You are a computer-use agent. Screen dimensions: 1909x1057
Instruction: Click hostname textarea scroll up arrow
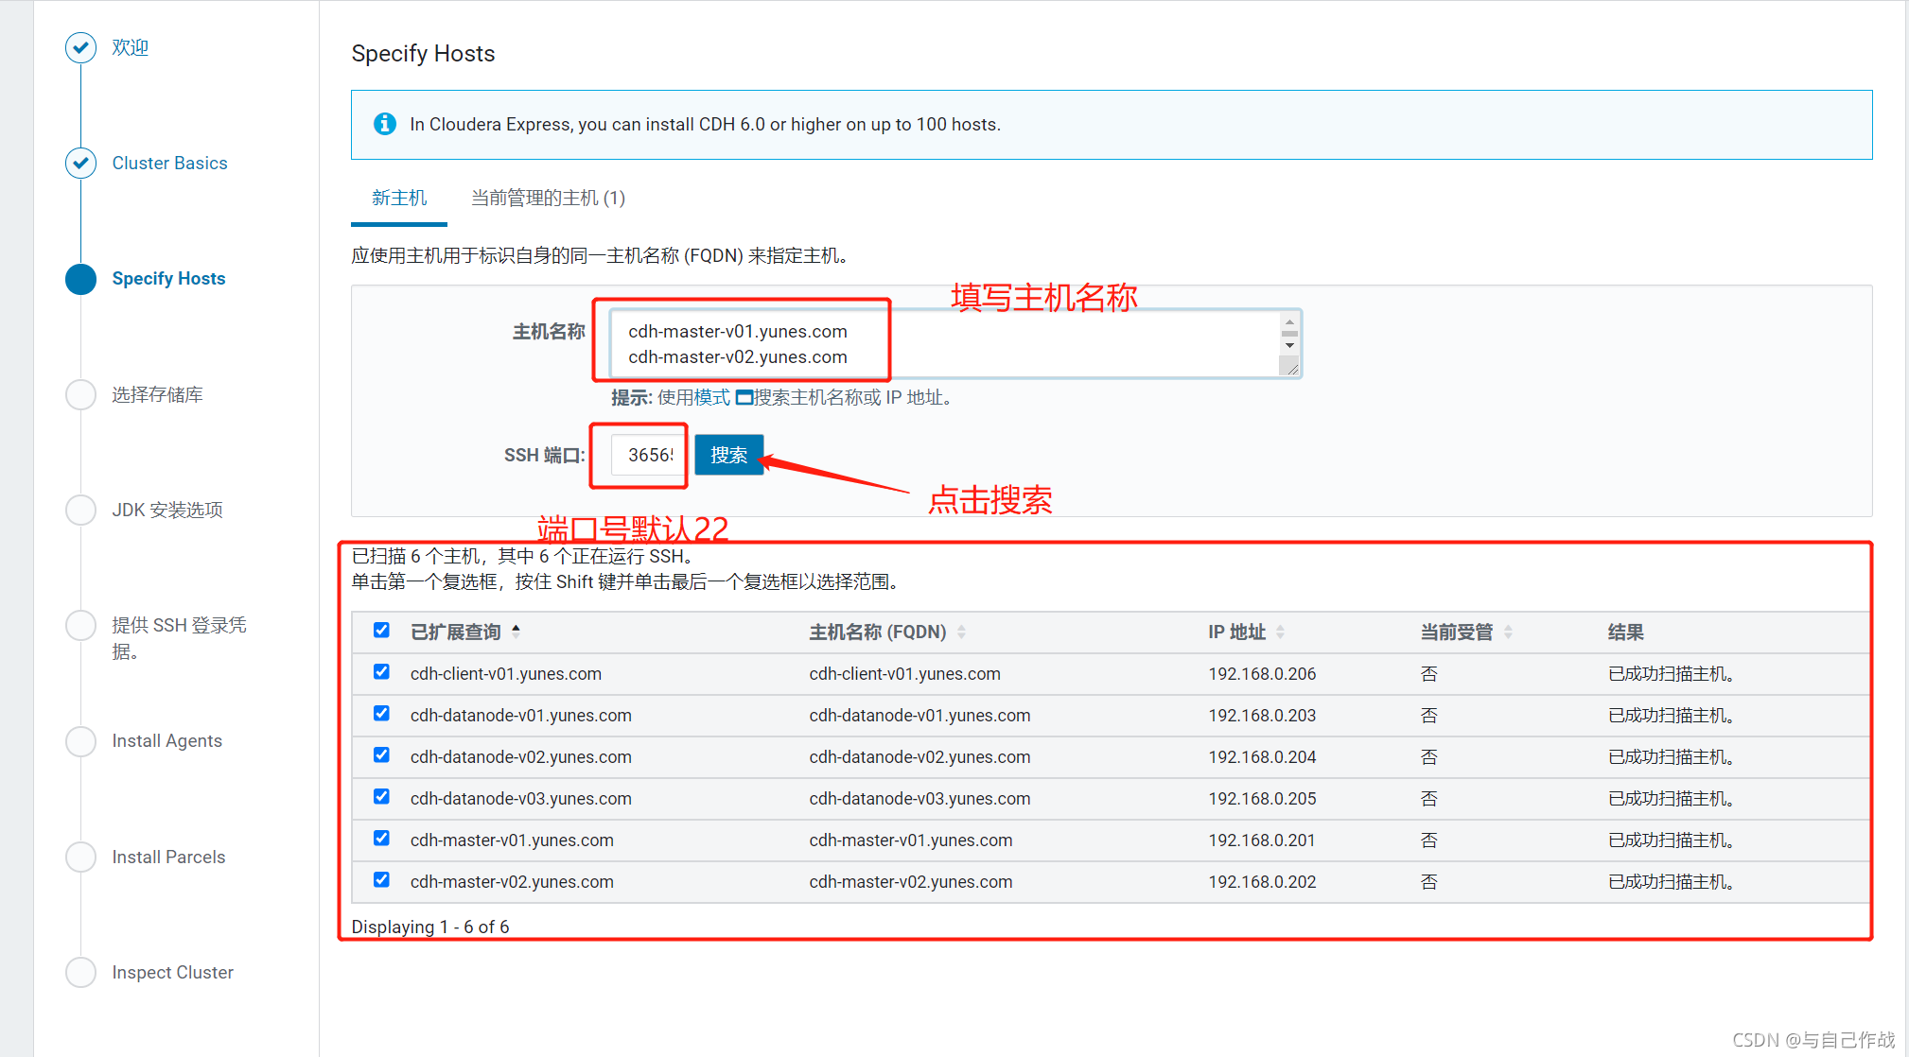coord(1289,323)
